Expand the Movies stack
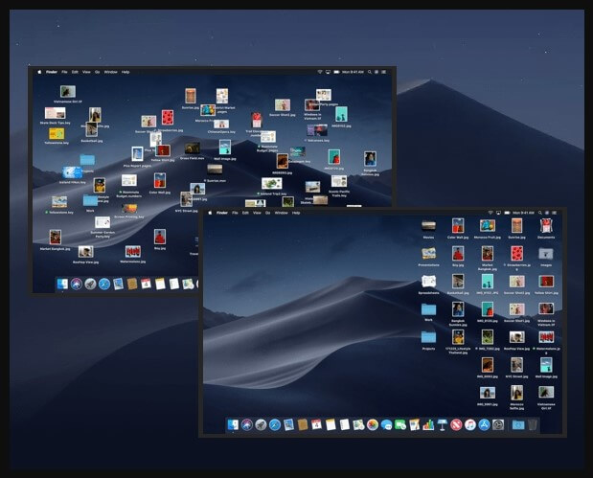Image resolution: width=593 pixels, height=478 pixels. [x=428, y=225]
